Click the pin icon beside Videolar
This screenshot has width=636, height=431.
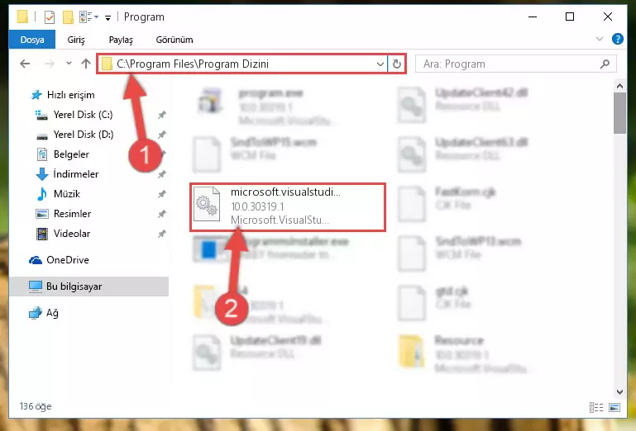click(x=162, y=234)
